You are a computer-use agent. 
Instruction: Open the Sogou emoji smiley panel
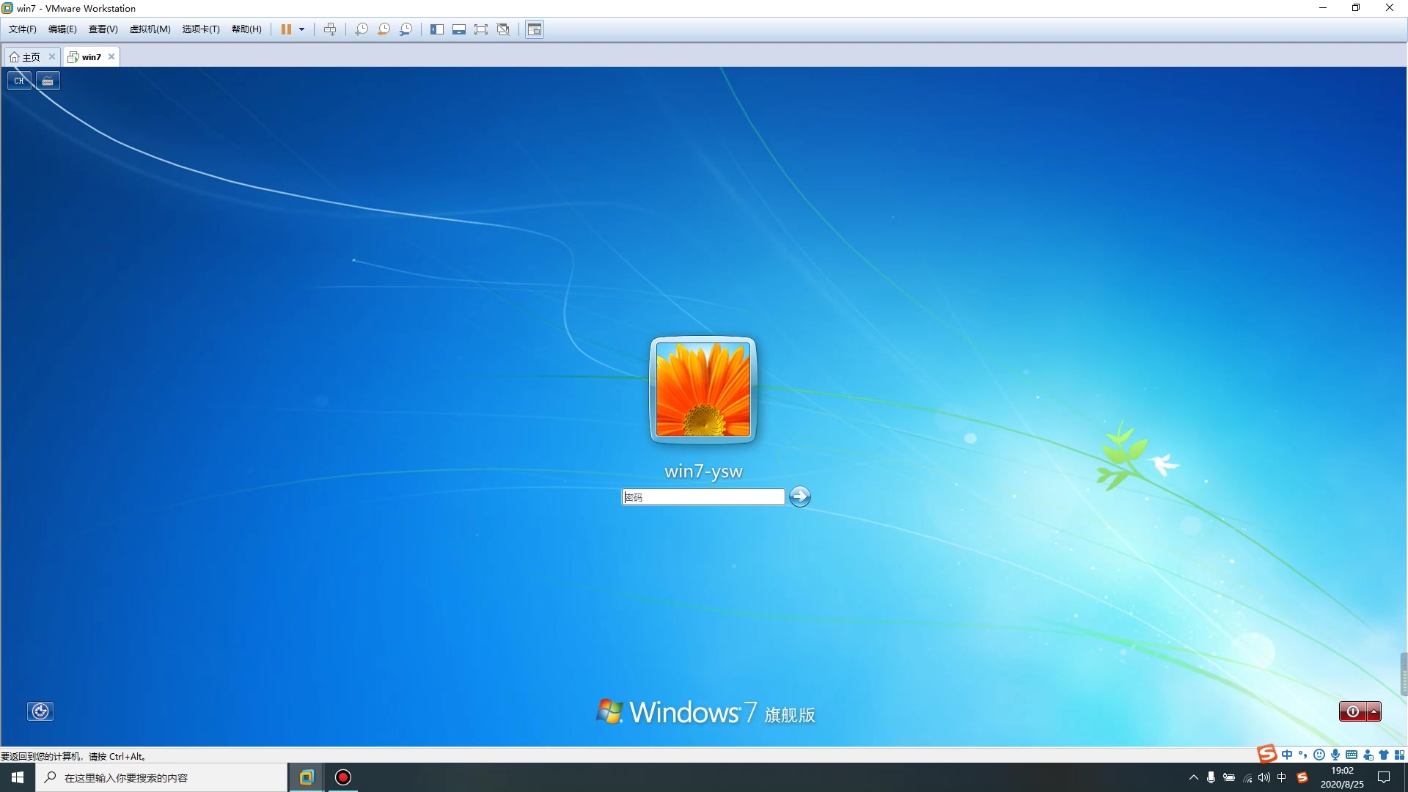[x=1319, y=755]
